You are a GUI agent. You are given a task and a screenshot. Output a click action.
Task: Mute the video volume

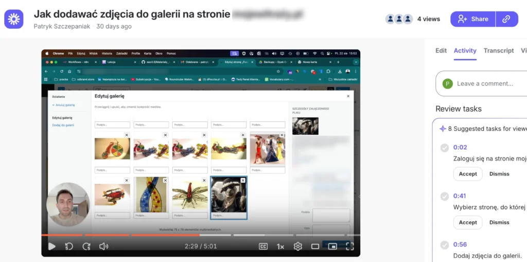(x=103, y=247)
